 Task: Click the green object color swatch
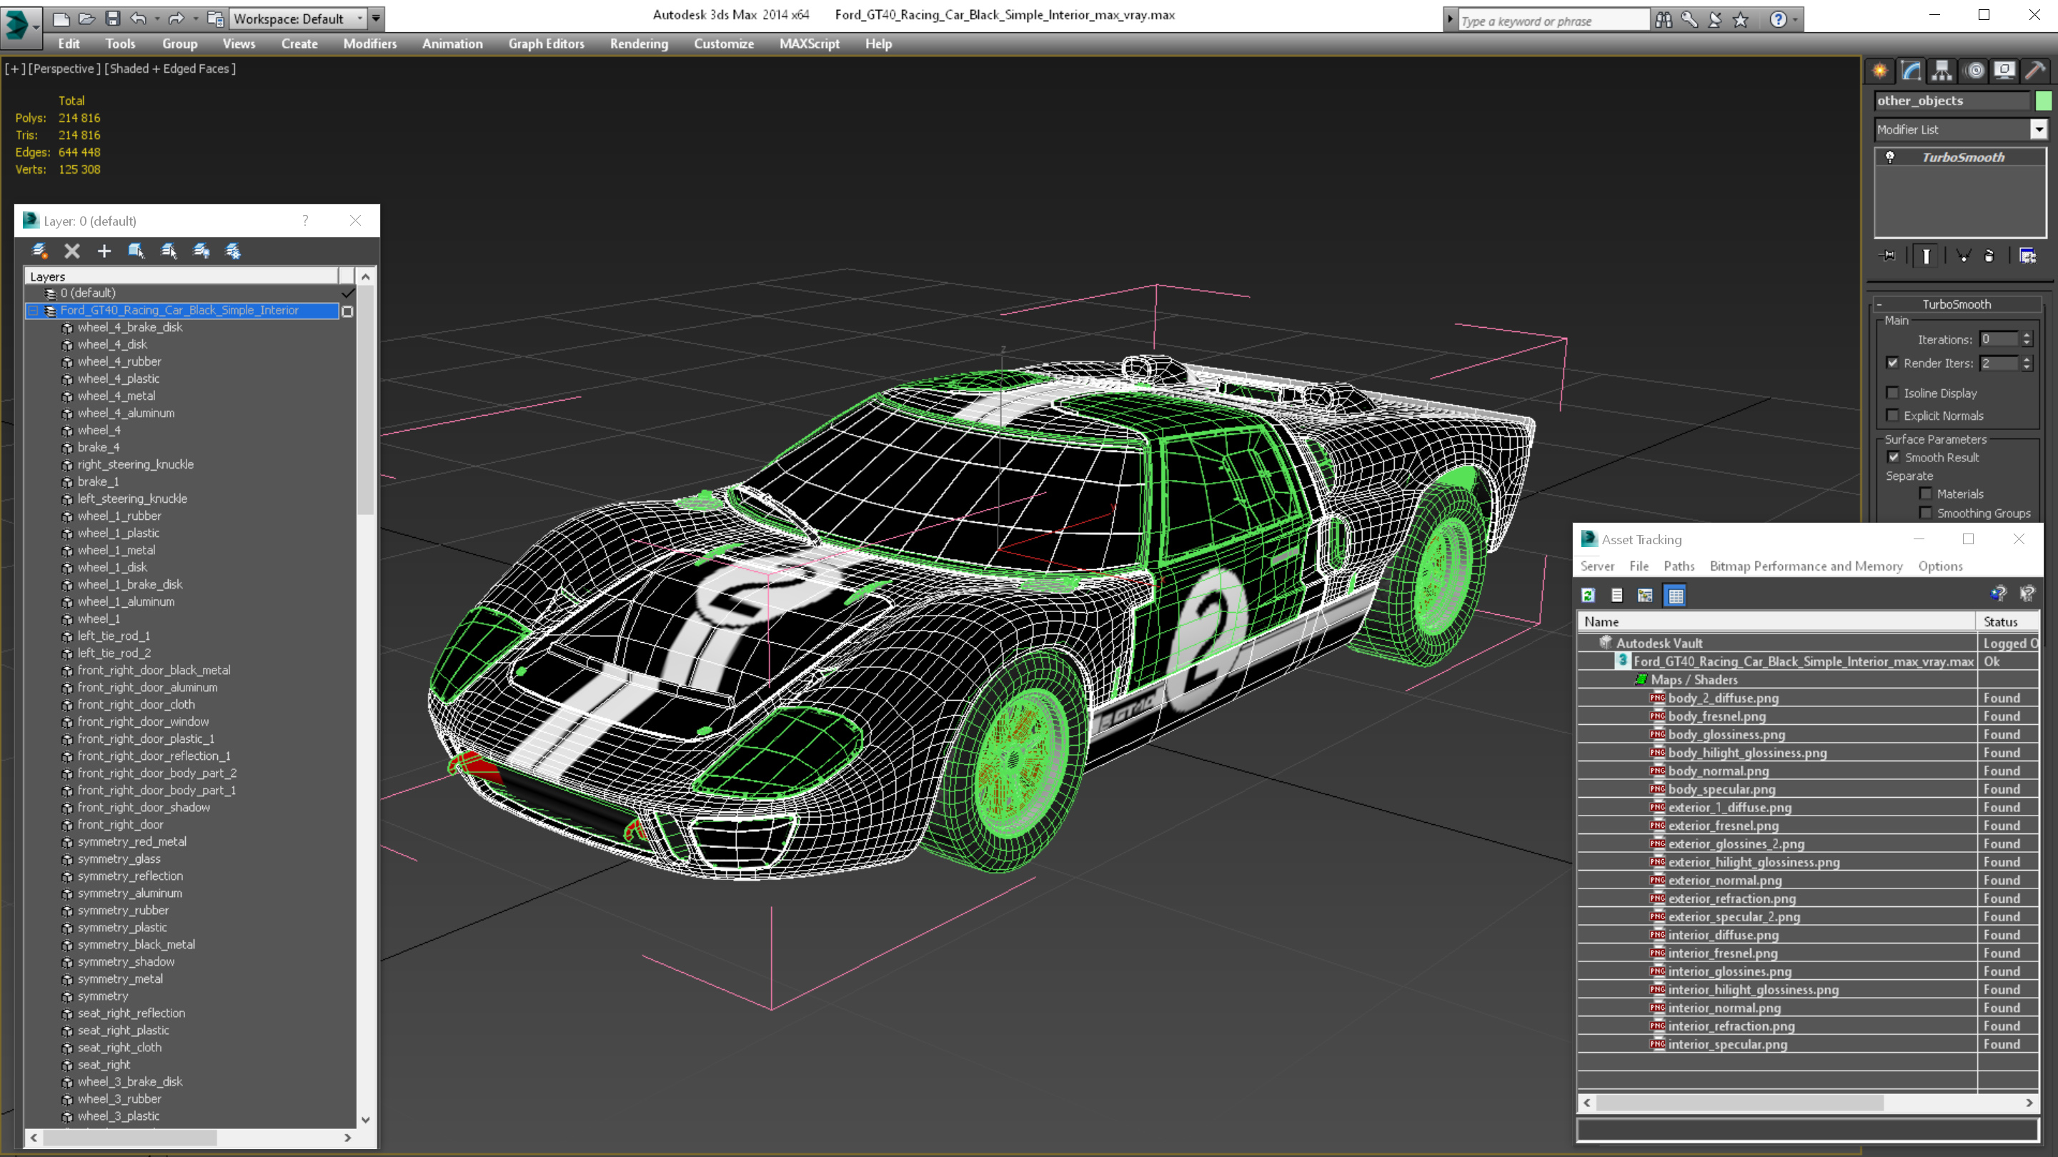click(x=2044, y=101)
